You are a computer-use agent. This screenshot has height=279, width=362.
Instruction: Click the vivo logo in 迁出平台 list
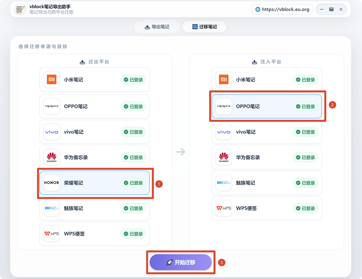(x=52, y=132)
